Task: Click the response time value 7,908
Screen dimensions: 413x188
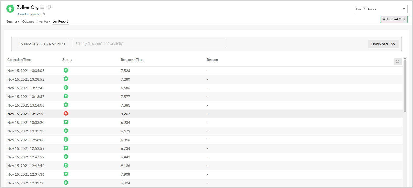Action: (126, 174)
